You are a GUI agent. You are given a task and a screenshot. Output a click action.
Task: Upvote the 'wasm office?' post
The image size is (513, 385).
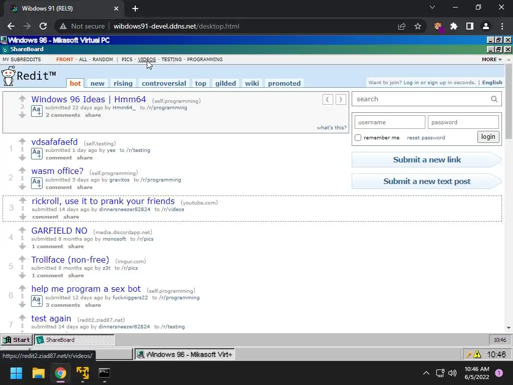pyautogui.click(x=22, y=170)
